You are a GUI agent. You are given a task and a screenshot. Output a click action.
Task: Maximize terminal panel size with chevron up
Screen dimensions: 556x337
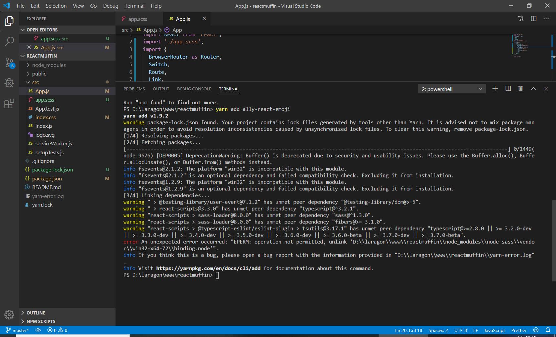pyautogui.click(x=533, y=89)
